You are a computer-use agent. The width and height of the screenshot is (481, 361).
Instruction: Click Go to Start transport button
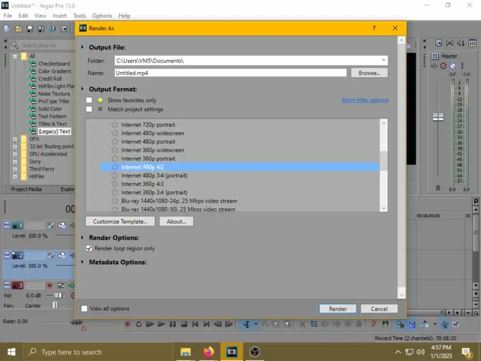click(195, 324)
